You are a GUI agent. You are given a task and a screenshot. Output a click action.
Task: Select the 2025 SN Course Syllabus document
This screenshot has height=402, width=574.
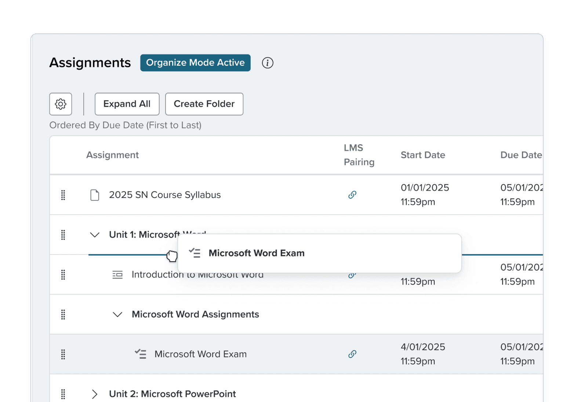[x=165, y=195]
